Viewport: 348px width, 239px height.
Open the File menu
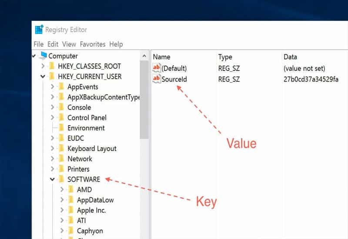38,44
